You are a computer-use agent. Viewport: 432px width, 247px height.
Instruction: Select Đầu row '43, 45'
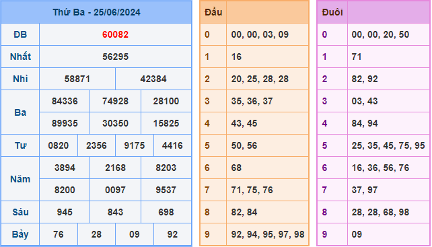[244, 124]
